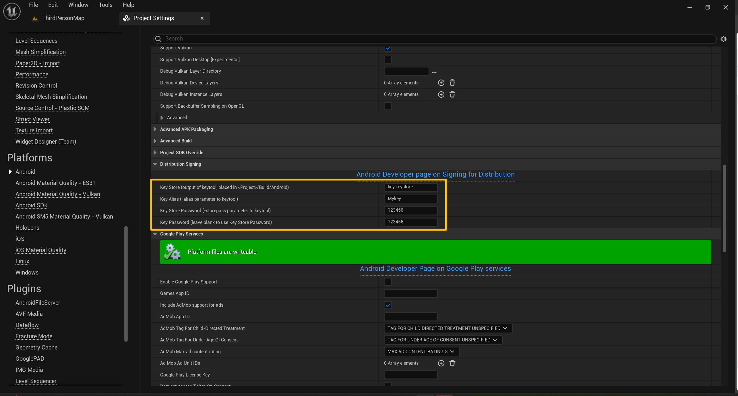
Task: Open the Tools menu
Action: pyautogui.click(x=105, y=5)
